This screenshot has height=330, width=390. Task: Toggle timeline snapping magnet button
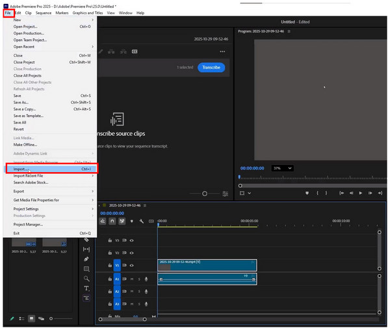(x=112, y=221)
